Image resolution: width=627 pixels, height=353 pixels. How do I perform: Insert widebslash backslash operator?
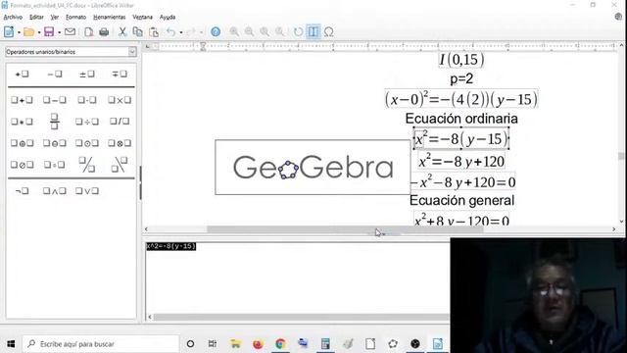[x=120, y=165]
